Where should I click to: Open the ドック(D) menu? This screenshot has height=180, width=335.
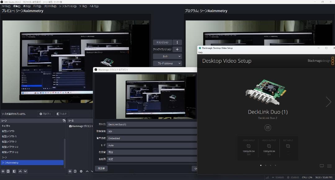[37, 6]
